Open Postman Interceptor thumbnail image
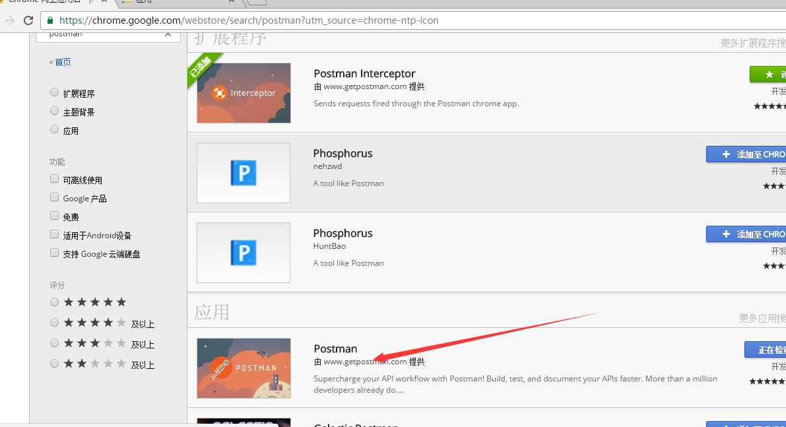The width and height of the screenshot is (786, 427). (x=244, y=92)
